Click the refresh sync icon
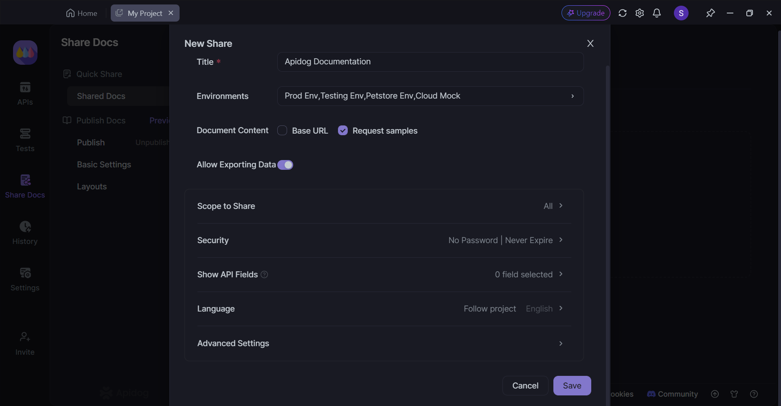Viewport: 781px width, 406px height. tap(622, 13)
